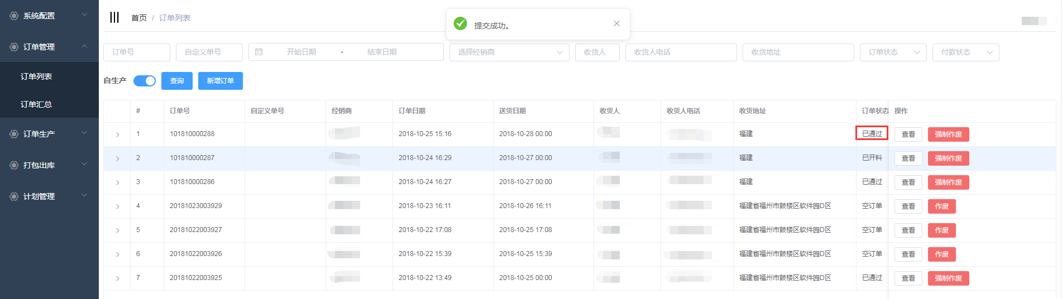Viewport: 1062px width, 299px height.
Task: Select 订单列表 in the sidebar menu
Action: [x=36, y=76]
